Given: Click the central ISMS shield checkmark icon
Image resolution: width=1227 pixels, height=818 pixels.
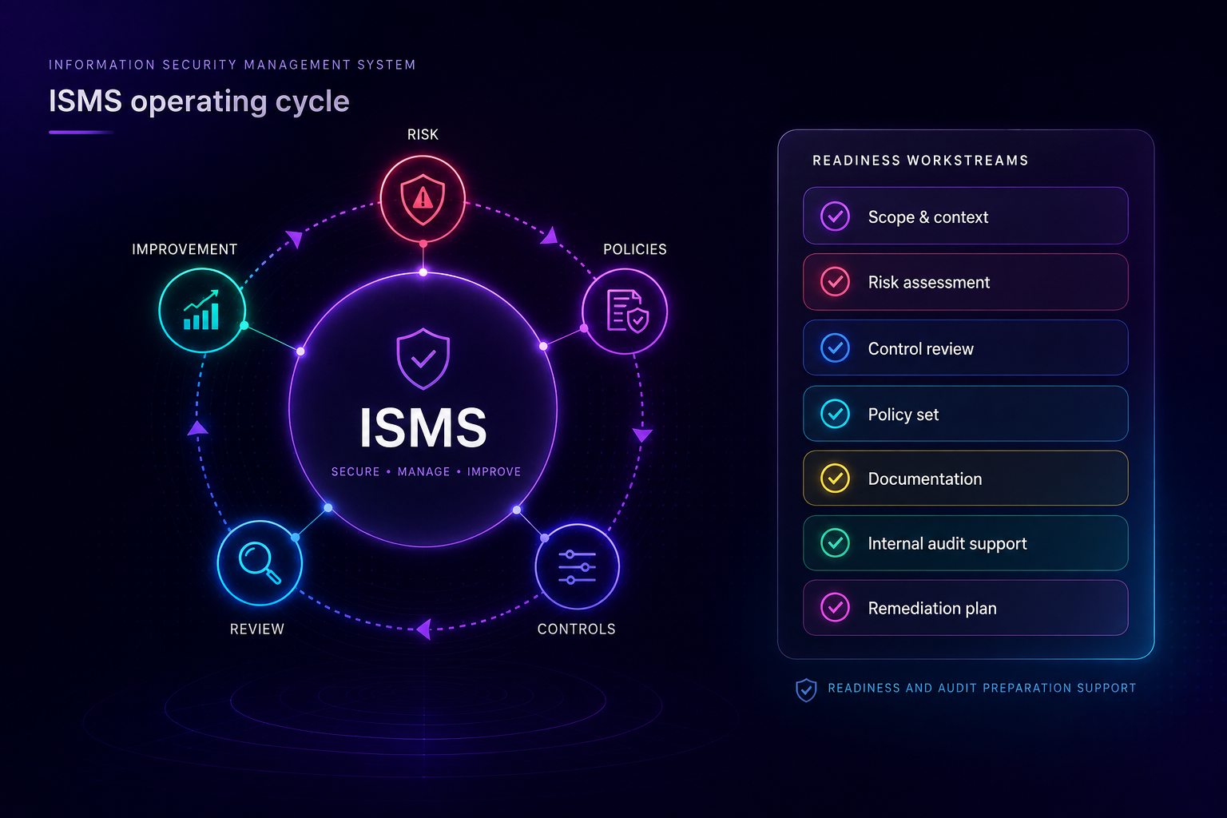Looking at the screenshot, I should click(x=423, y=359).
